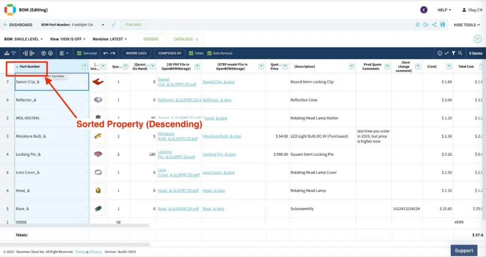
Task: Click the swap arrows icon in the toolbar
Action: tap(447, 53)
